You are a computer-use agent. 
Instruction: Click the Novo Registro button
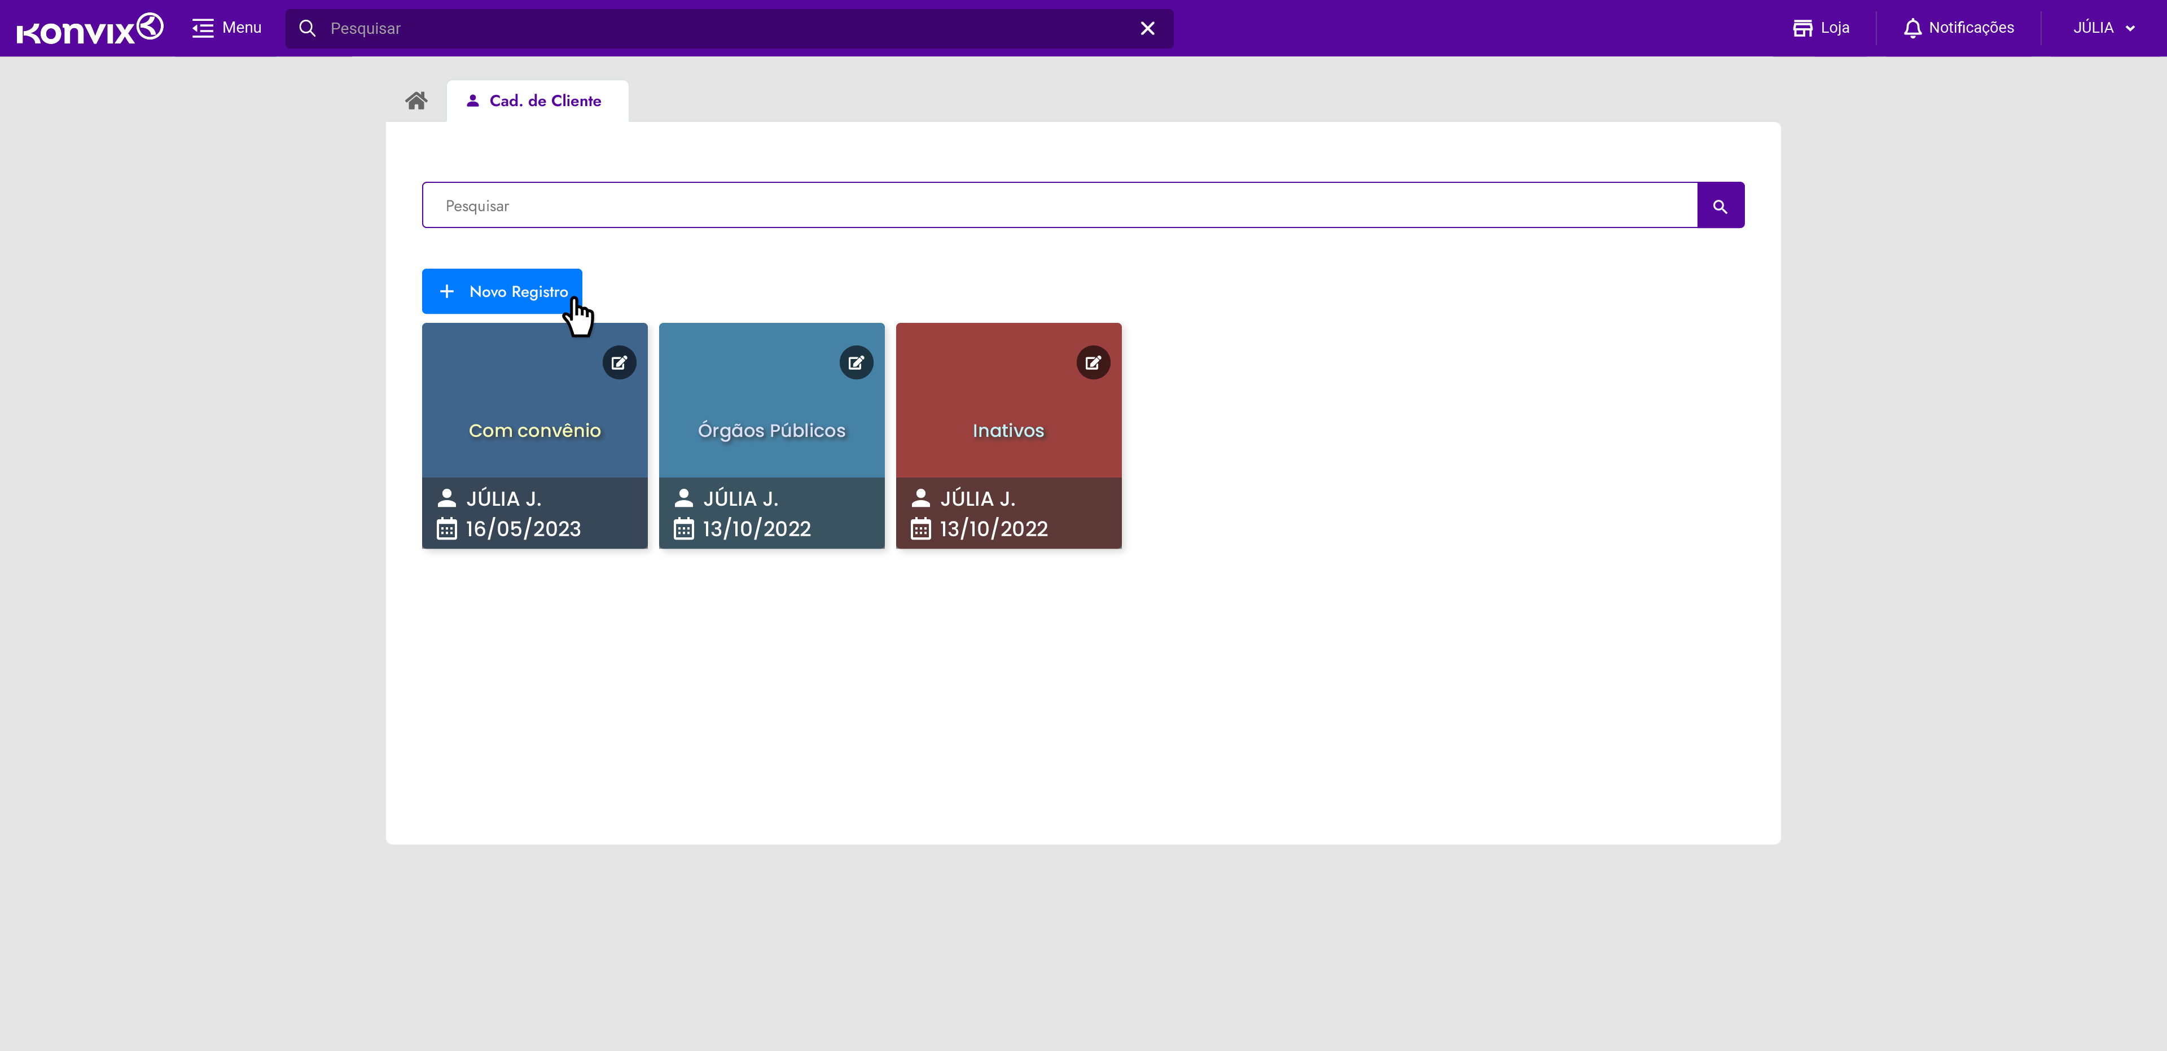[501, 291]
